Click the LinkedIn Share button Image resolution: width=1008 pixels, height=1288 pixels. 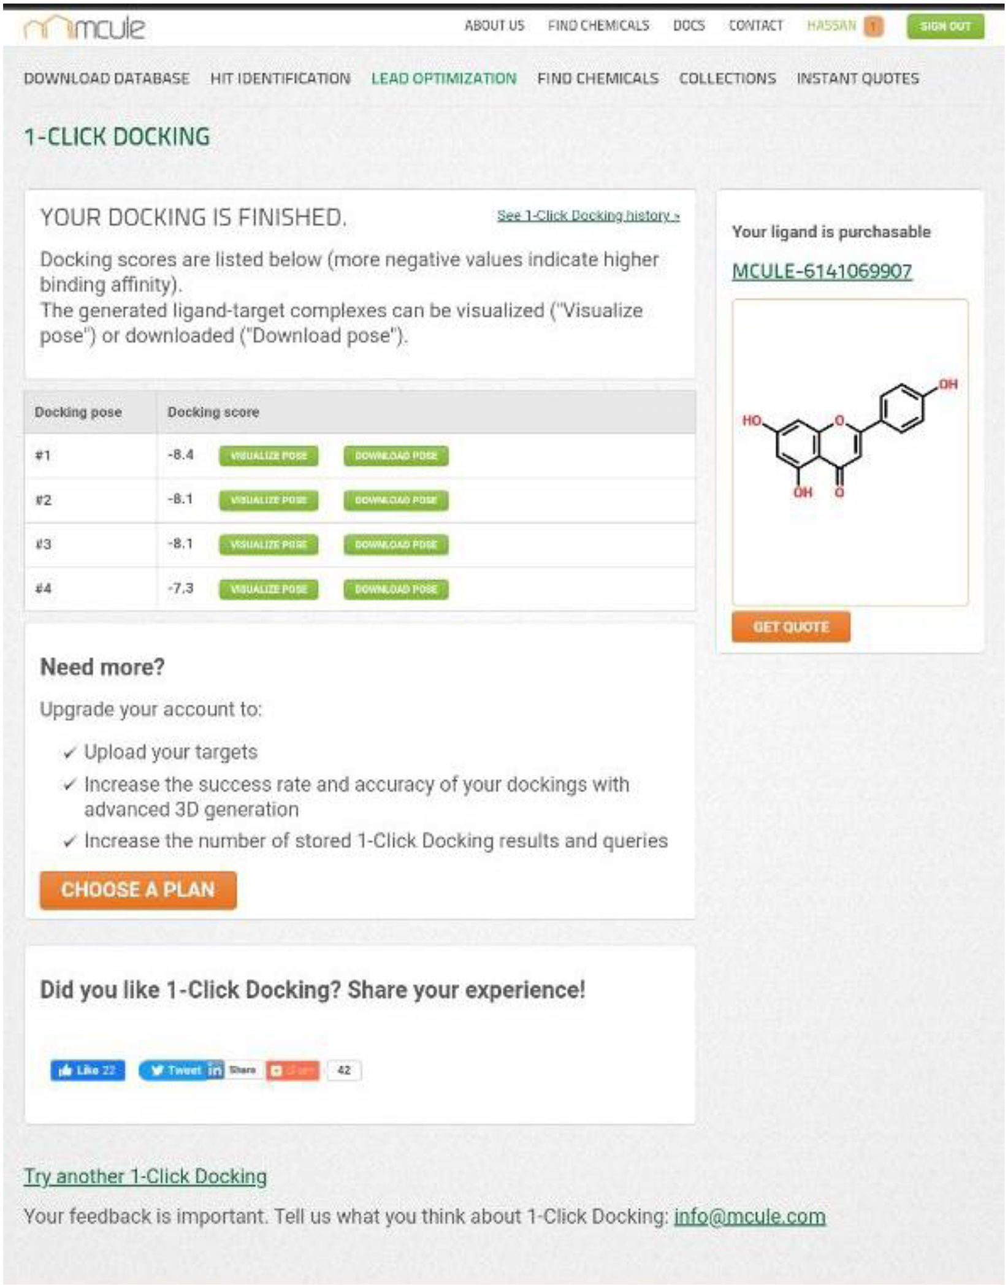233,1070
